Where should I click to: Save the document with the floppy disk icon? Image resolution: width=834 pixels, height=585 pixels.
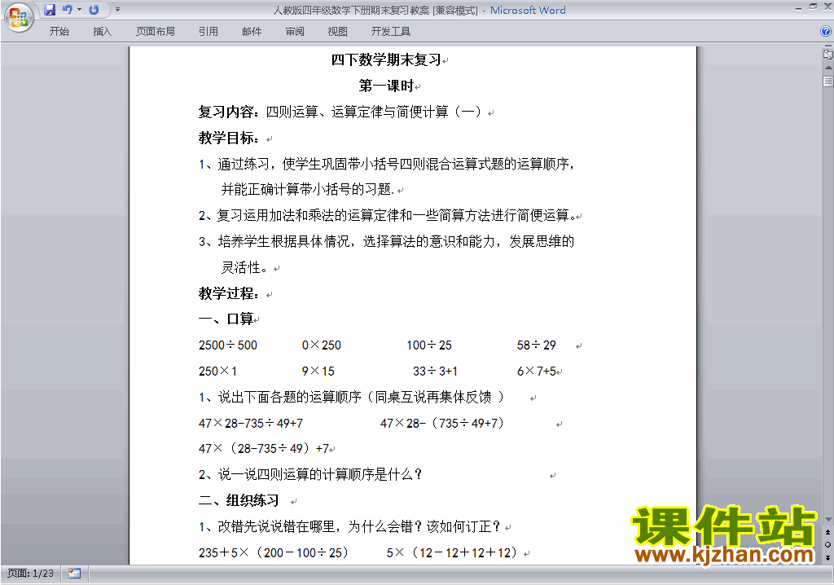click(50, 10)
